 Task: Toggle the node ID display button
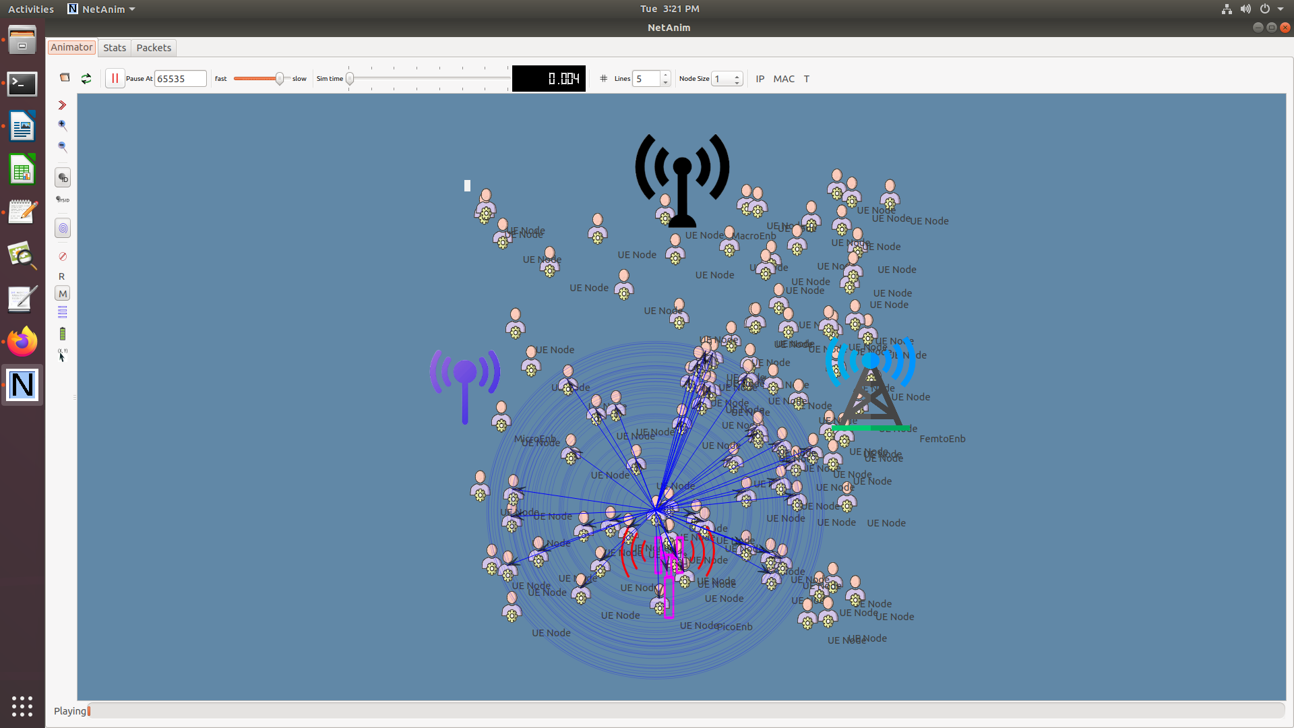tap(63, 178)
